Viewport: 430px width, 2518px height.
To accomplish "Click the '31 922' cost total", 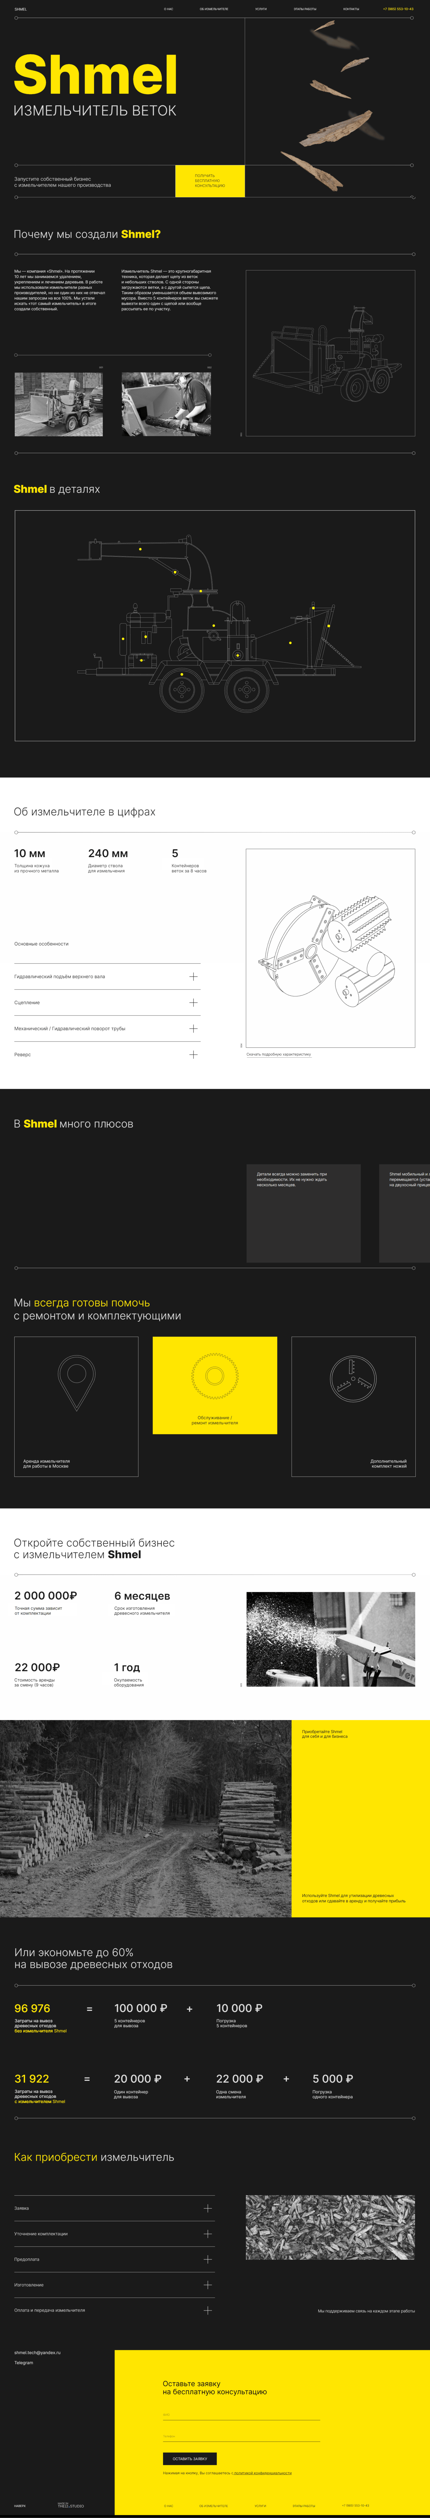I will (31, 2079).
